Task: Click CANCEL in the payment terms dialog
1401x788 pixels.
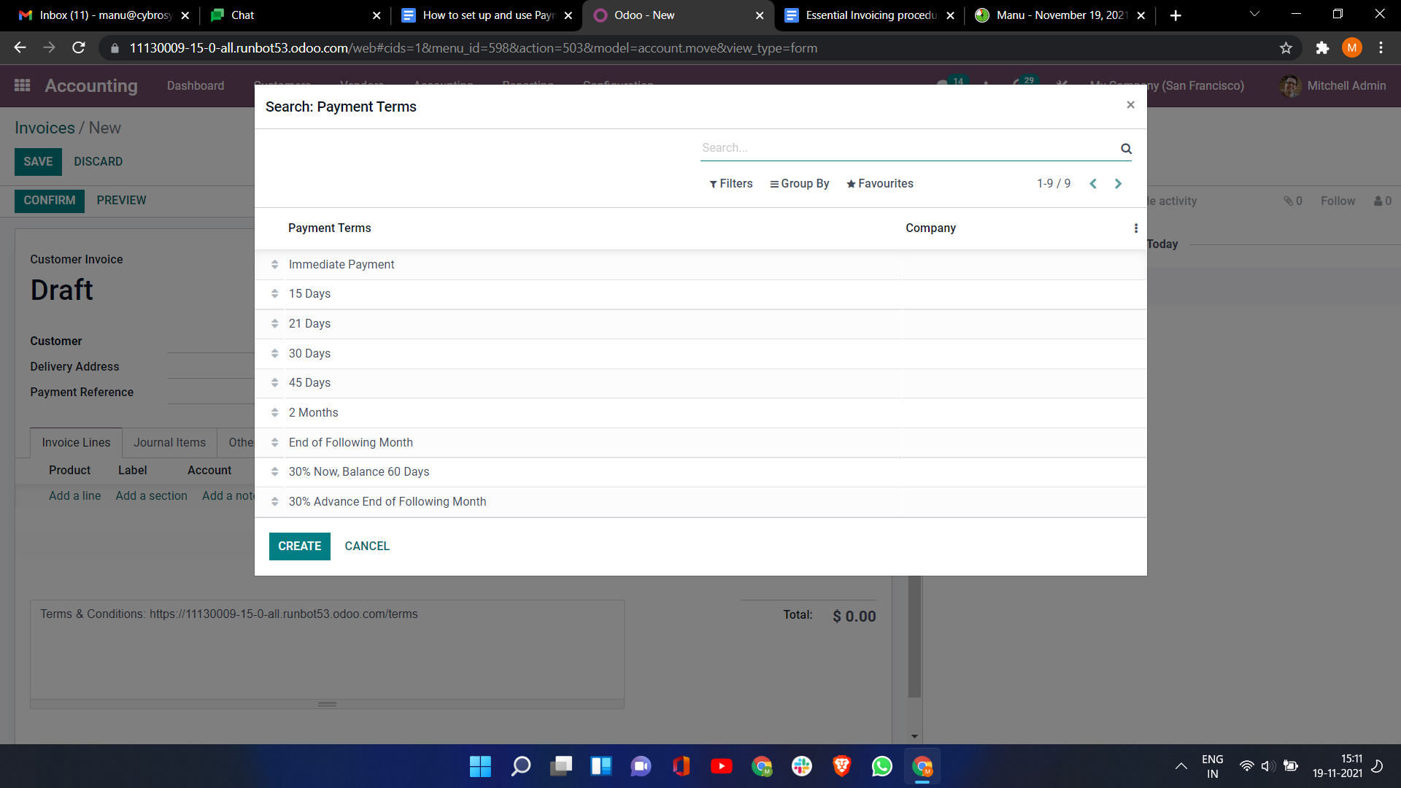Action: point(367,546)
